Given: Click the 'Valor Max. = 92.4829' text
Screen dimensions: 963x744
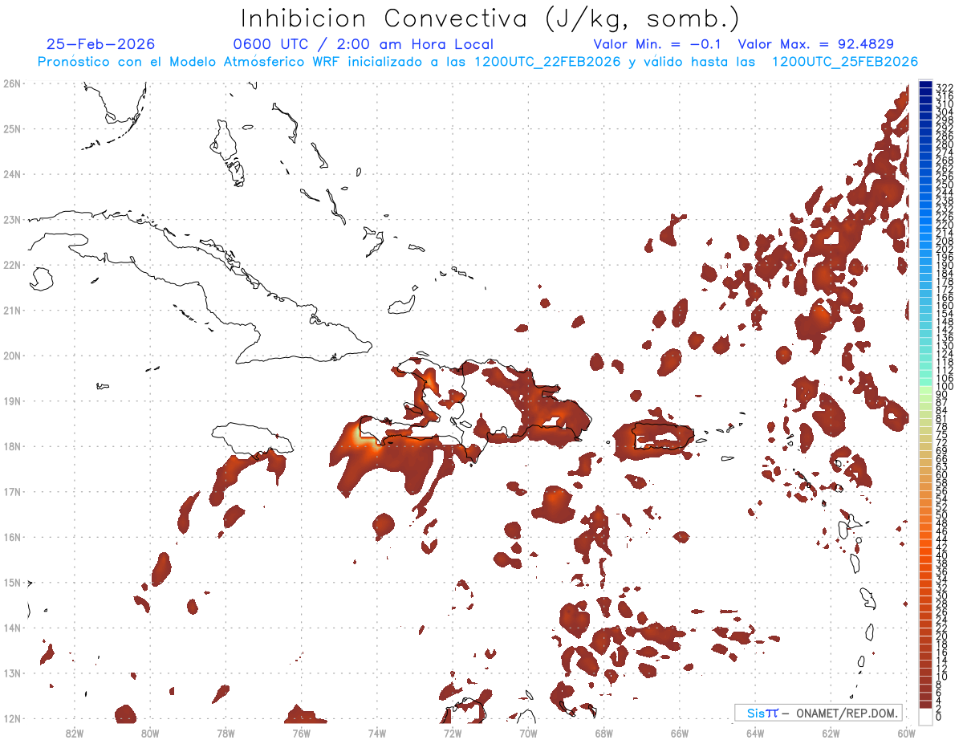Looking at the screenshot, I should [x=815, y=44].
